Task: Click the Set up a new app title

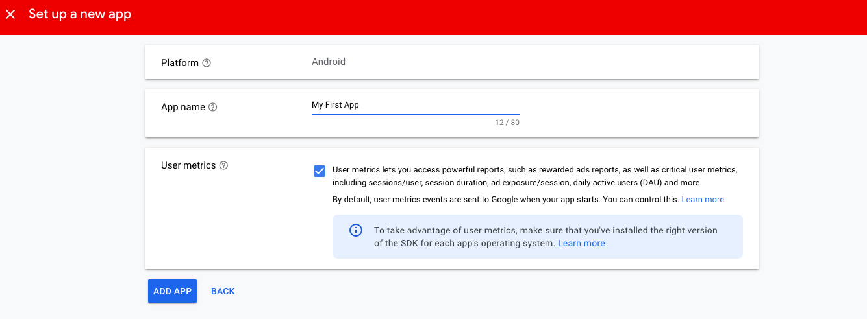Action: [80, 14]
